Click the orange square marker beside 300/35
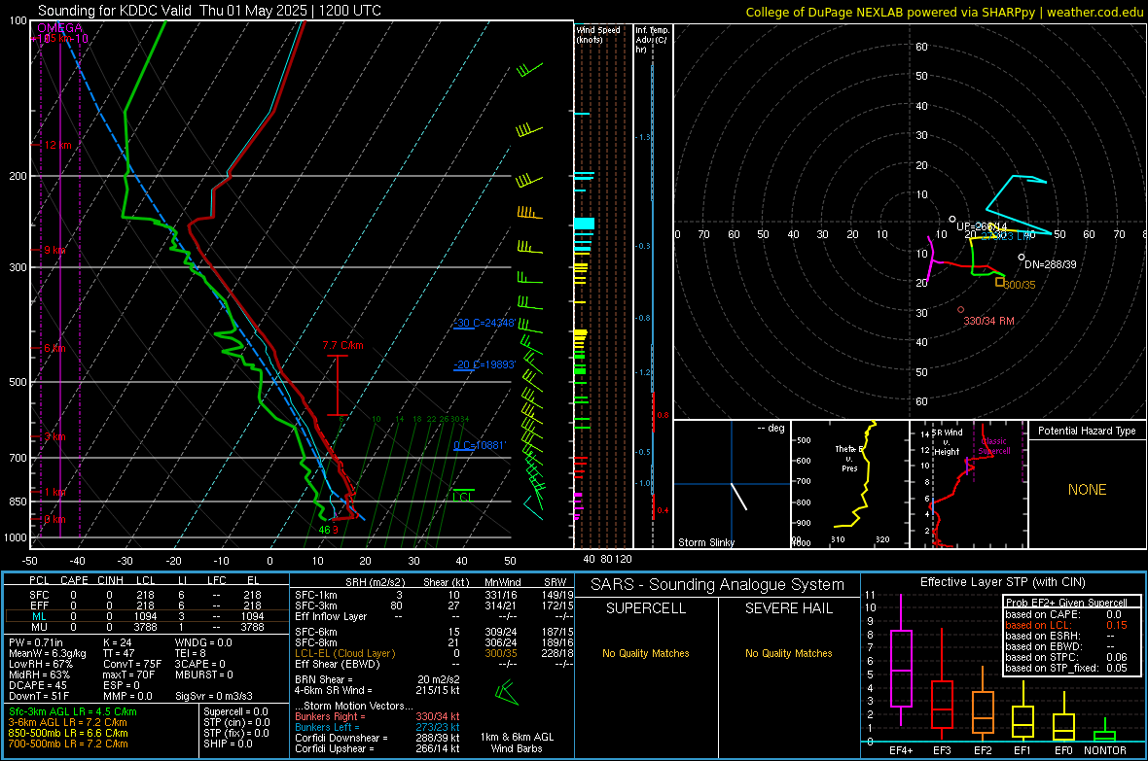Viewport: 1148px width, 761px height. (x=1000, y=282)
